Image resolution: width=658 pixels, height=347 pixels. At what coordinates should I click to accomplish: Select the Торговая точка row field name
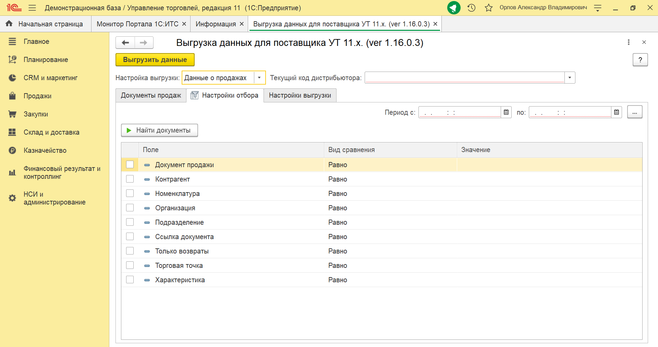pyautogui.click(x=179, y=265)
